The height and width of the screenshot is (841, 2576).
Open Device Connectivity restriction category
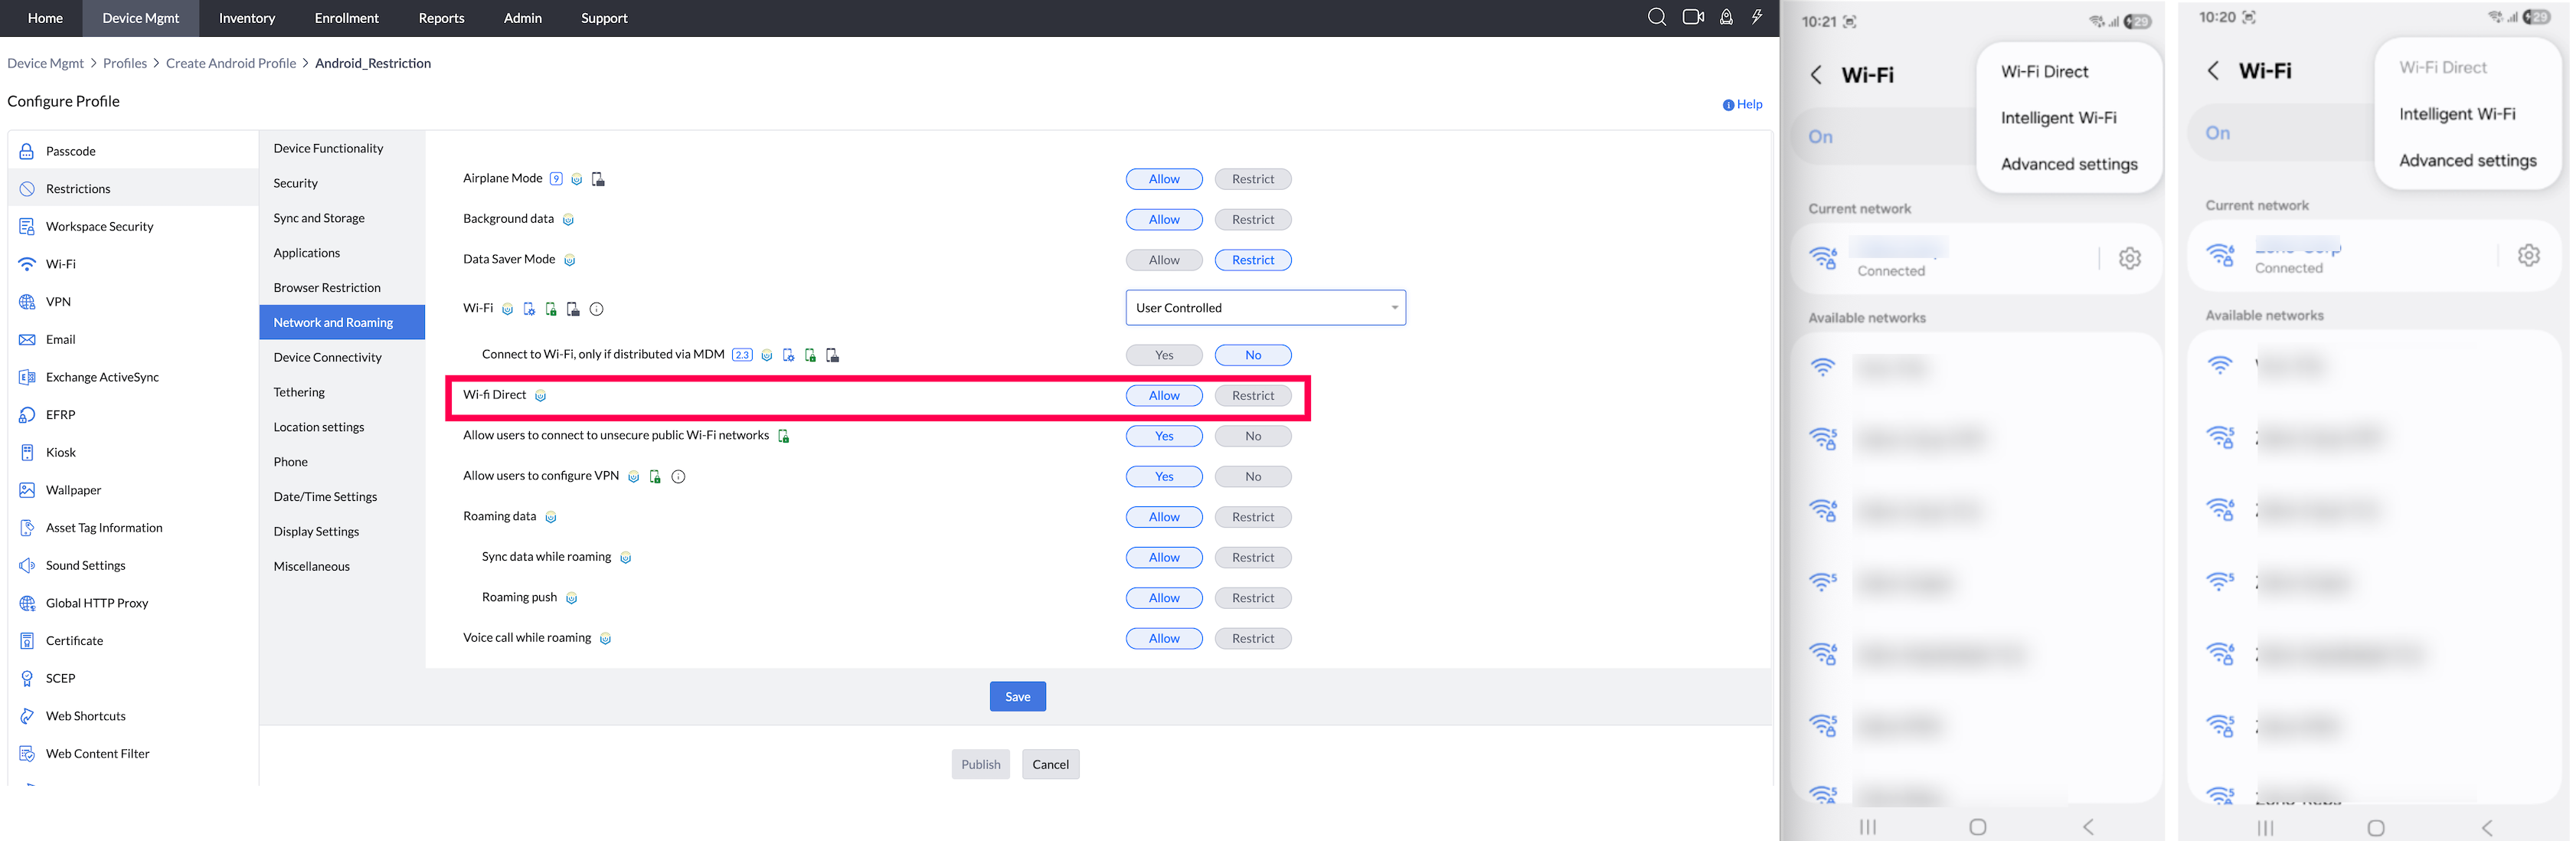(x=327, y=357)
